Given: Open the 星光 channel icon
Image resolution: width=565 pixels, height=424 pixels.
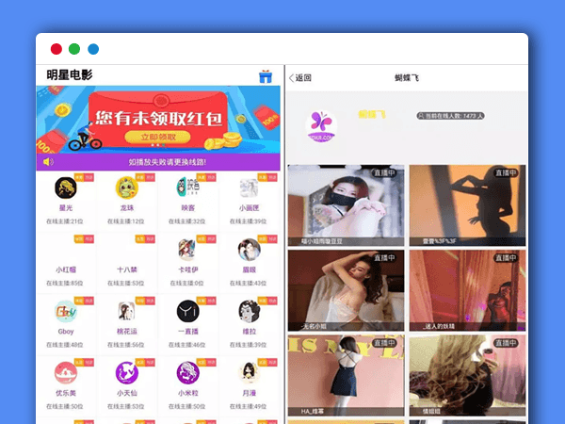Looking at the screenshot, I should pos(65,188).
